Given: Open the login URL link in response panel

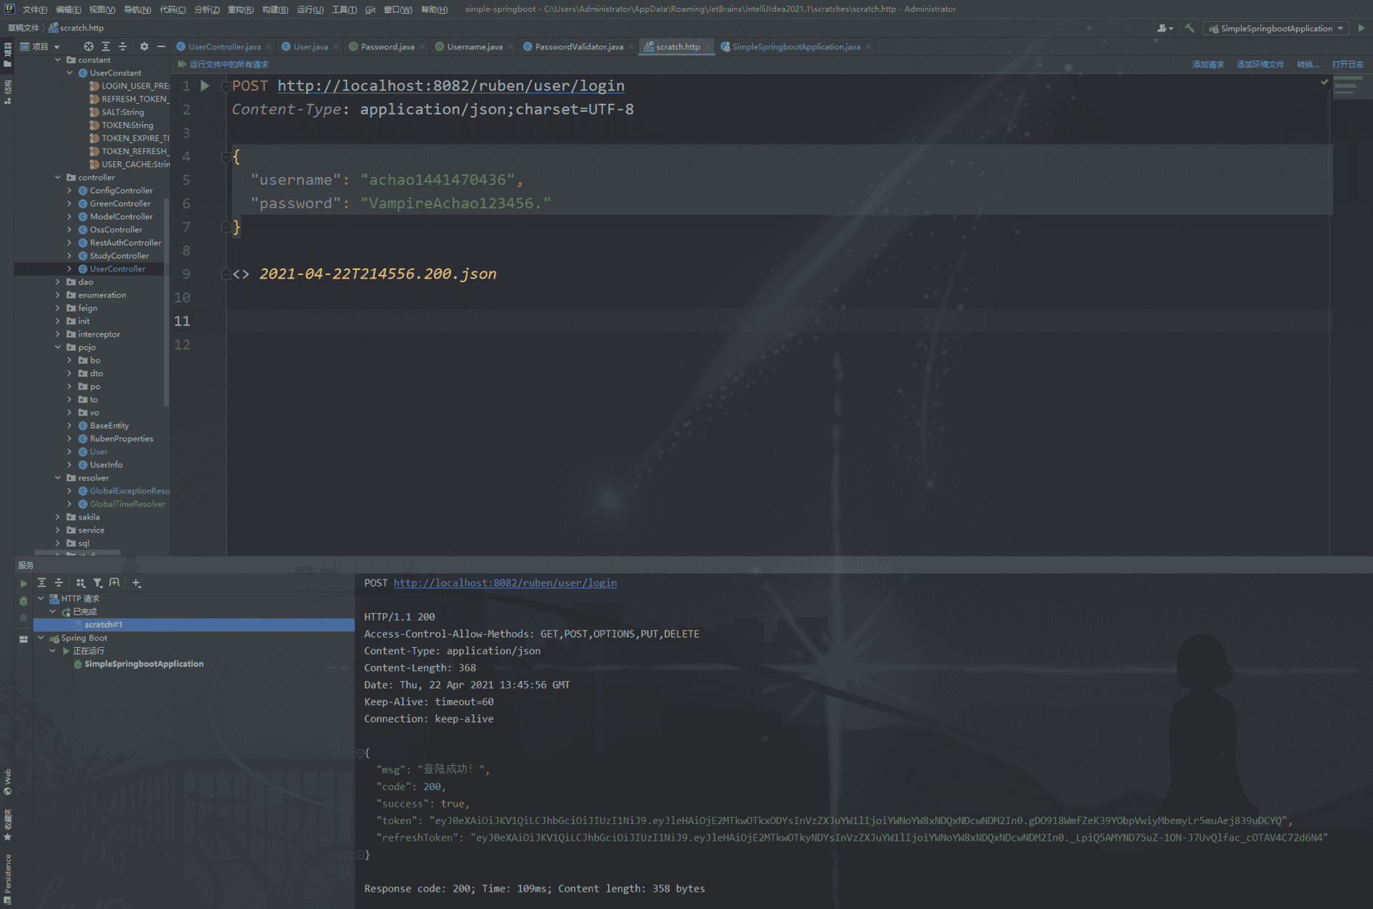Looking at the screenshot, I should click(505, 583).
